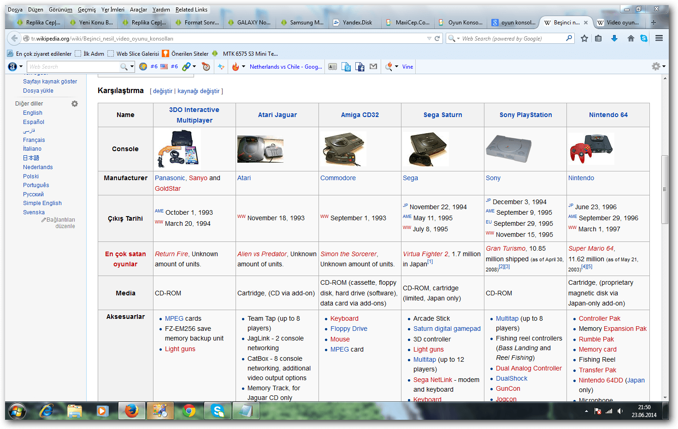Click the Skype icon in browser toolbar
This screenshot has height=429, width=678.
click(x=644, y=39)
